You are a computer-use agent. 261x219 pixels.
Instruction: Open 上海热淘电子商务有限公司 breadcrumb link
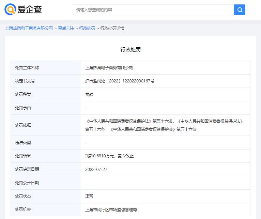click(x=29, y=28)
